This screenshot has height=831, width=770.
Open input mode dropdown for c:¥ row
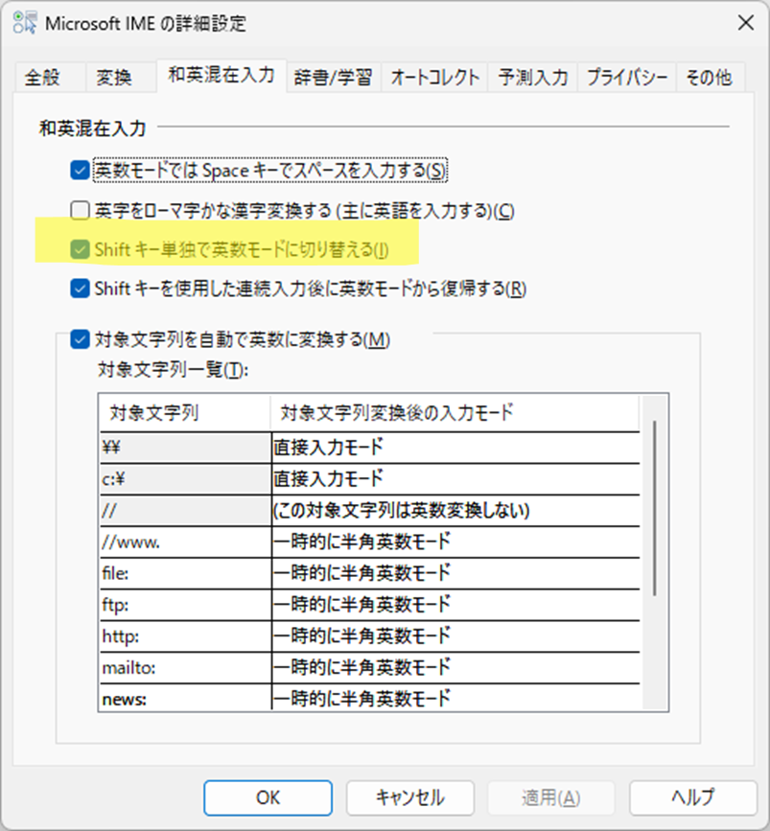coord(455,479)
